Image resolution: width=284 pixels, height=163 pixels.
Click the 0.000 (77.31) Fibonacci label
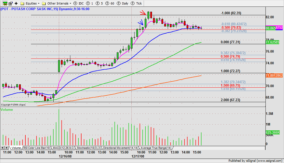230,42
